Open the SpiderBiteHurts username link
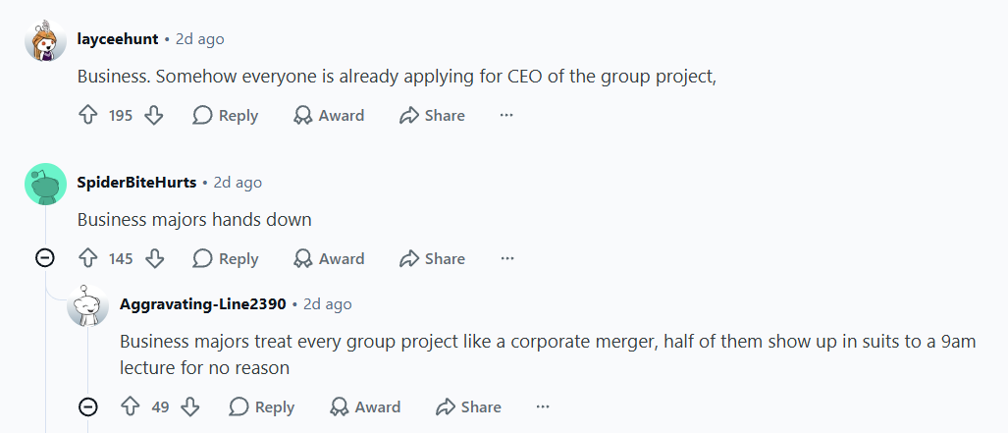Image resolution: width=1008 pixels, height=433 pixels. point(137,183)
